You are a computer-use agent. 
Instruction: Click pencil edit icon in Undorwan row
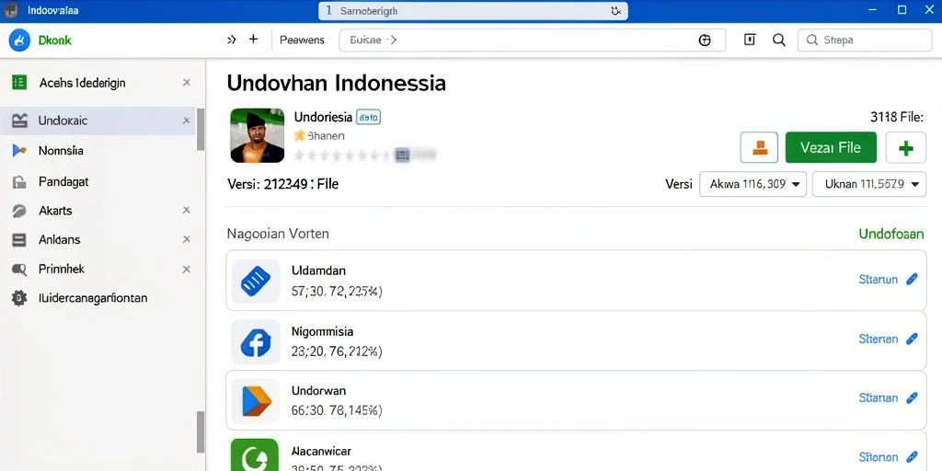tap(912, 397)
